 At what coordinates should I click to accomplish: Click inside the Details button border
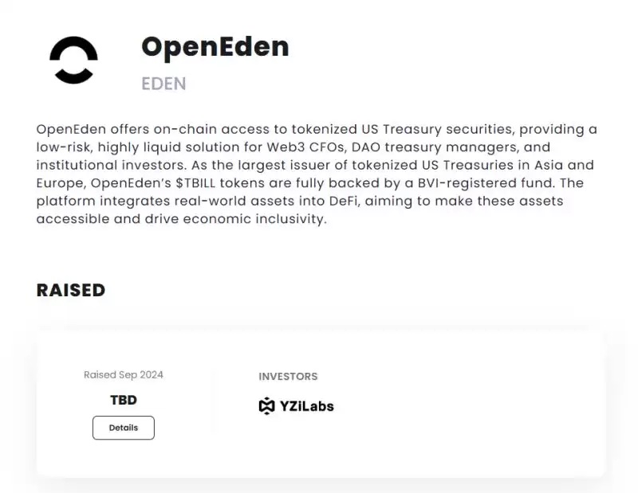pyautogui.click(x=123, y=428)
